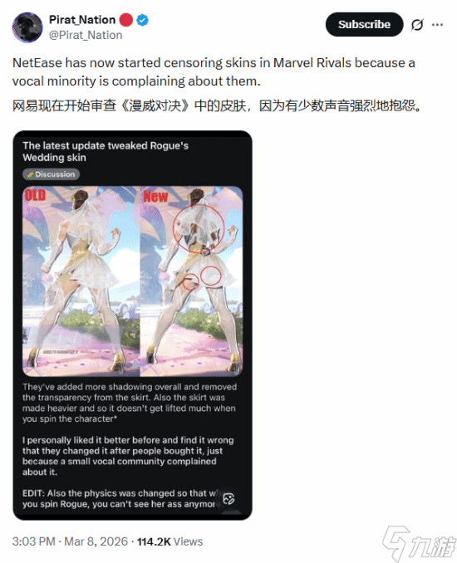
Task: Click the "I personally liked it better" paragraph
Action: [x=128, y=456]
